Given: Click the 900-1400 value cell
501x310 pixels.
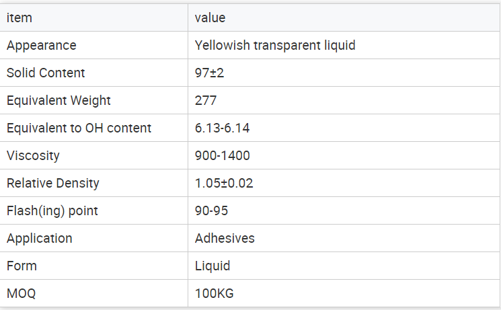Looking at the screenshot, I should click(222, 156).
